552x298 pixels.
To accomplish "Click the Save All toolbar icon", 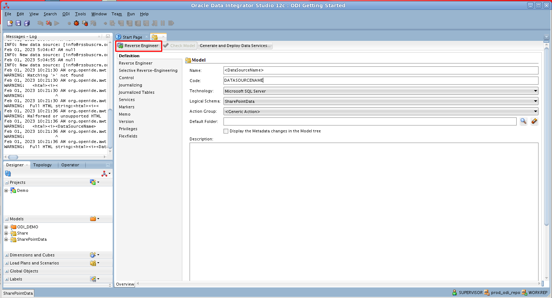I will [x=27, y=23].
